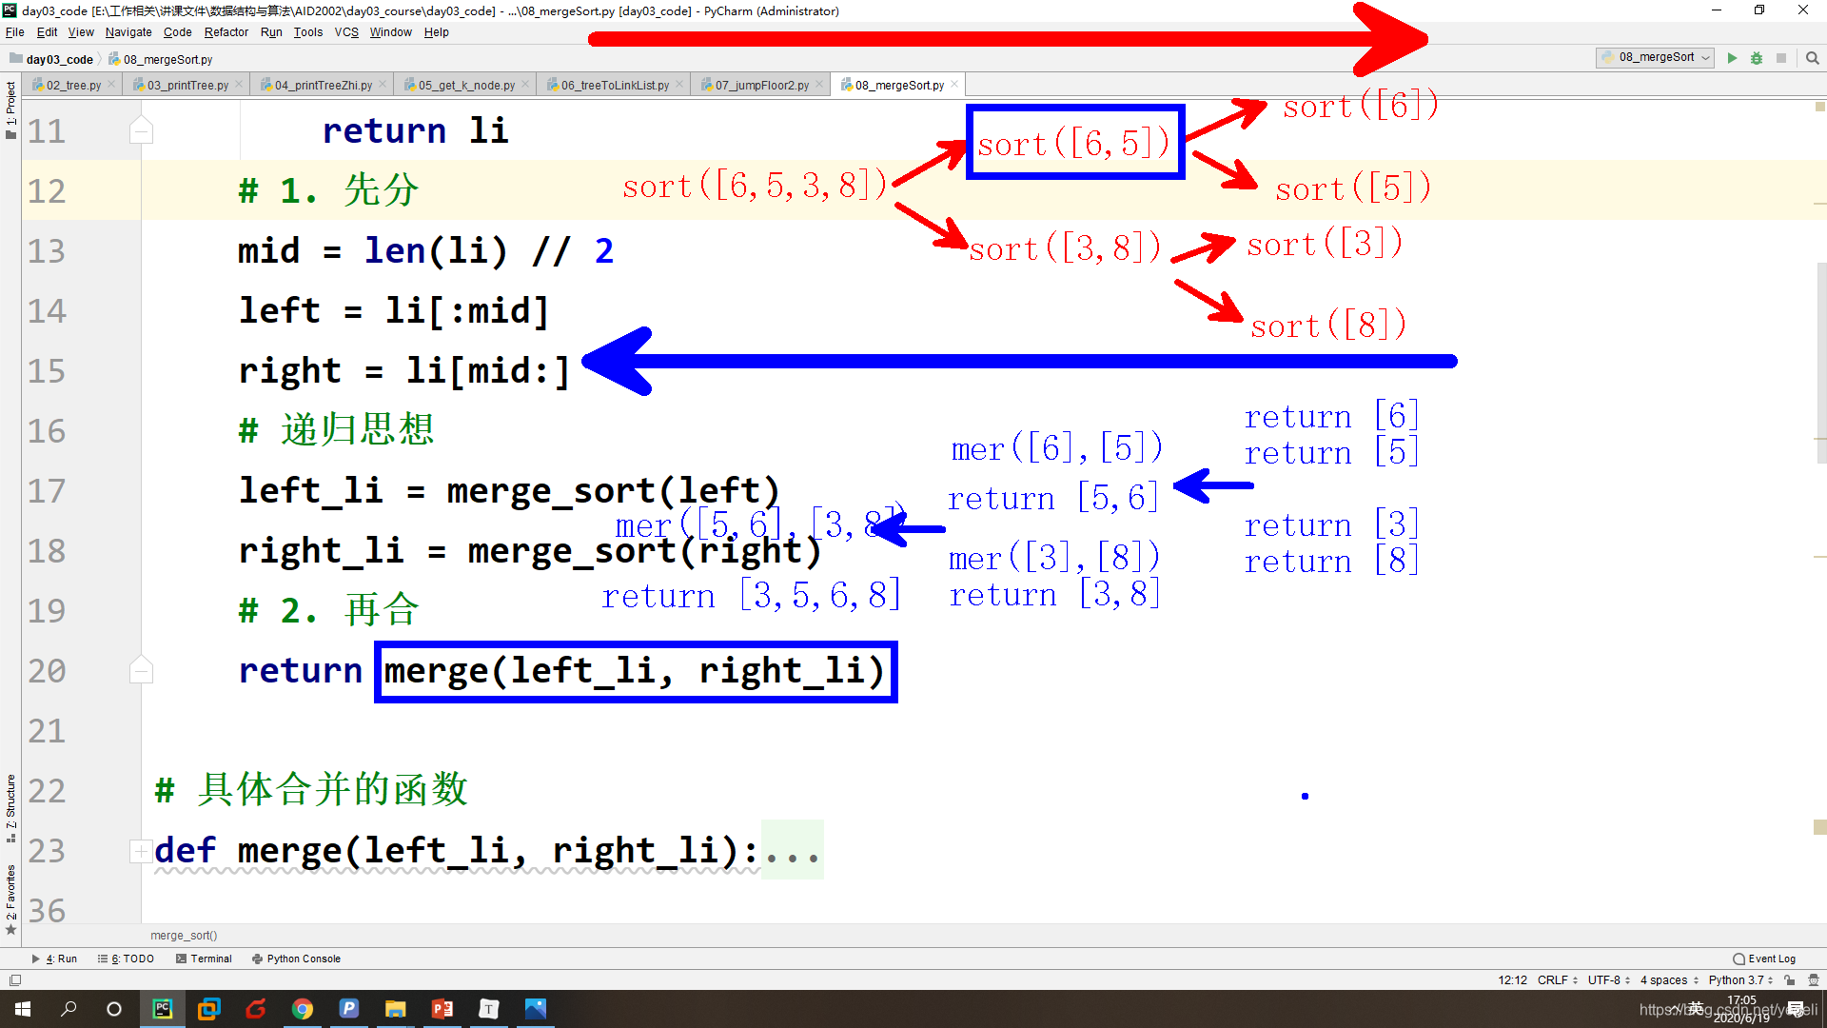Click the folded ellipsis after def merge
The height and width of the screenshot is (1028, 1827).
click(x=792, y=851)
